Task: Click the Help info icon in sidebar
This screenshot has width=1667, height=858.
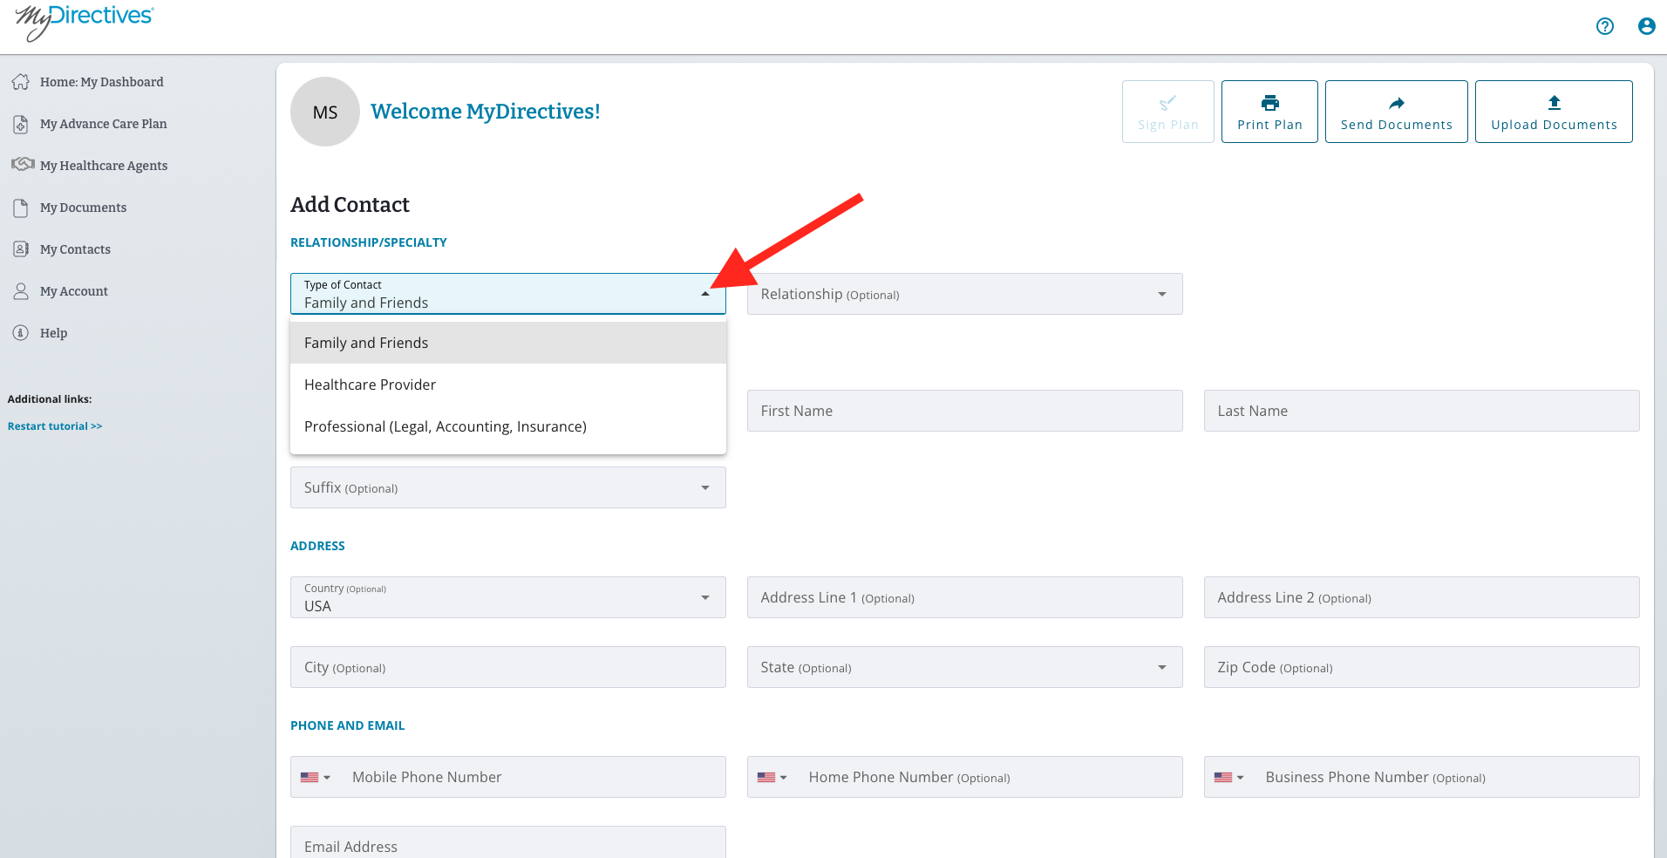Action: (21, 333)
